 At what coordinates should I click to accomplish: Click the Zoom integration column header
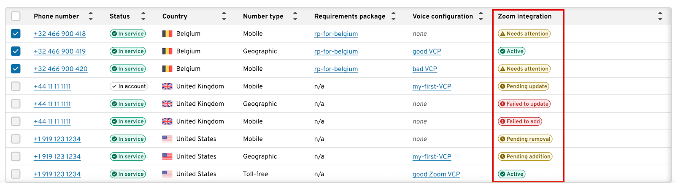[524, 16]
